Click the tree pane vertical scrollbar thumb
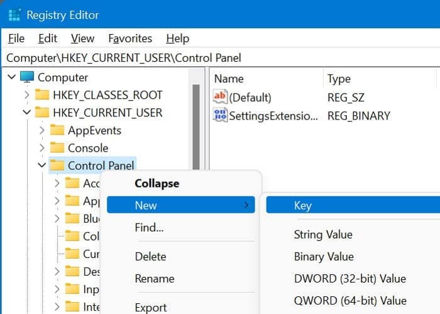 pos(196,127)
